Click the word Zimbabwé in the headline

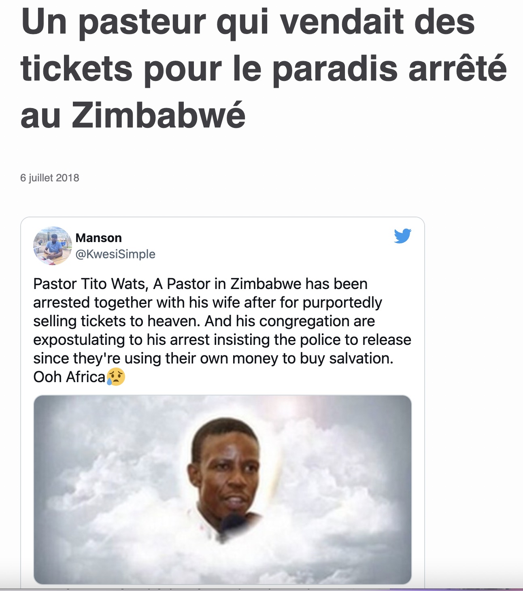pos(159,115)
